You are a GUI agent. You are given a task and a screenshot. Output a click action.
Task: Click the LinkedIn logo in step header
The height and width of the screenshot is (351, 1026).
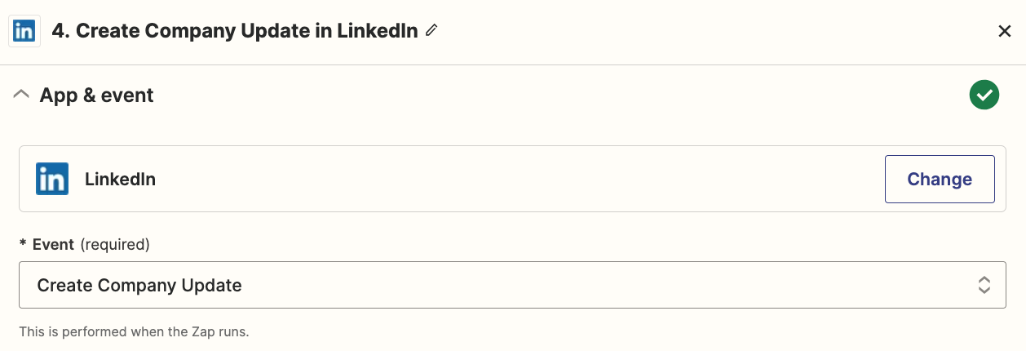point(24,31)
